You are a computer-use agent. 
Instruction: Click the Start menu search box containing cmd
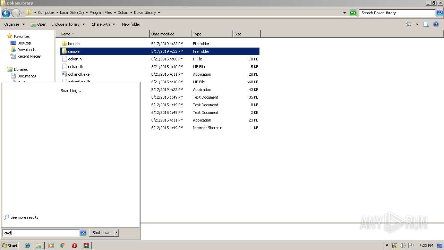41,233
